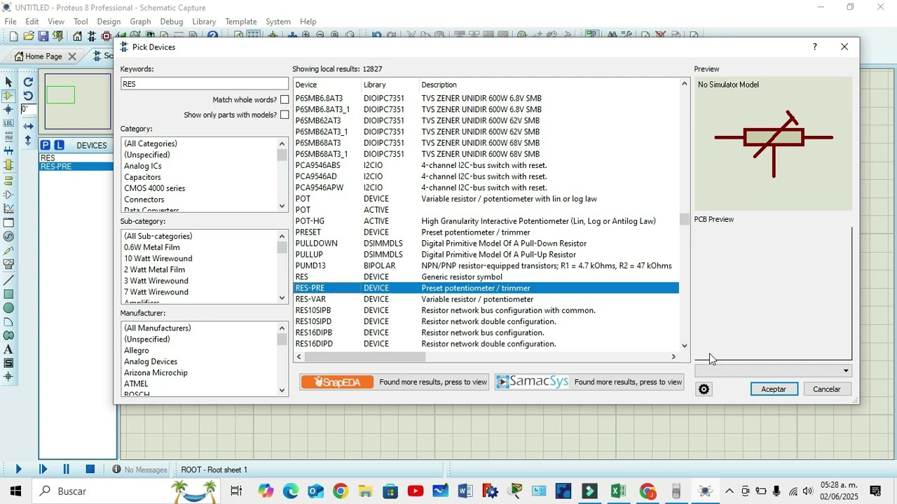The width and height of the screenshot is (897, 504).
Task: Open the File menu
Action: [11, 22]
